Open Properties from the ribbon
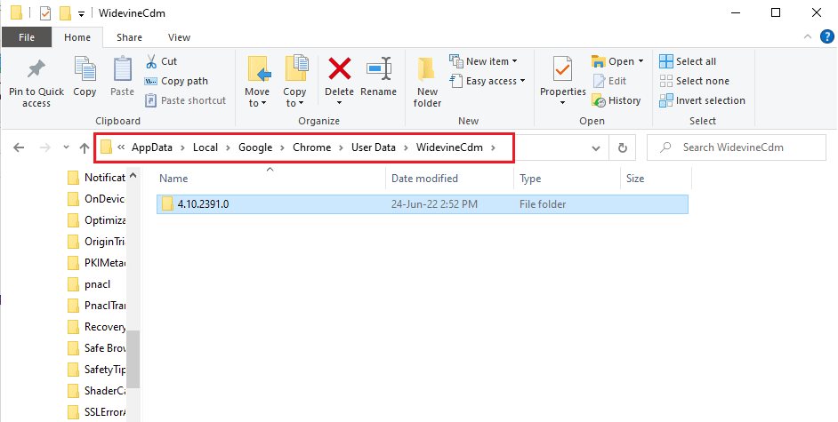The image size is (838, 422). click(562, 69)
